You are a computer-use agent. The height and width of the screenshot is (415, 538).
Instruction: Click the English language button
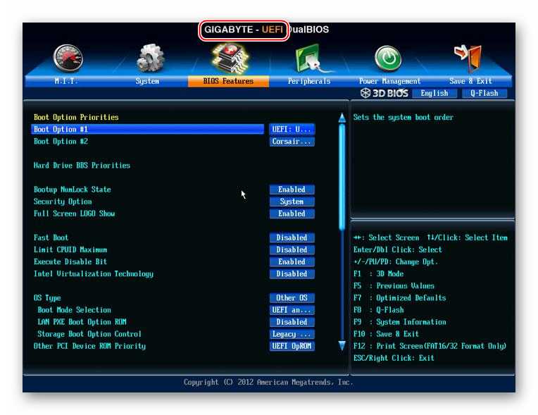(434, 94)
